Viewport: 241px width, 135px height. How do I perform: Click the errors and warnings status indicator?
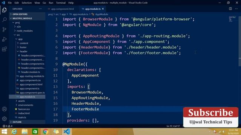(8, 126)
